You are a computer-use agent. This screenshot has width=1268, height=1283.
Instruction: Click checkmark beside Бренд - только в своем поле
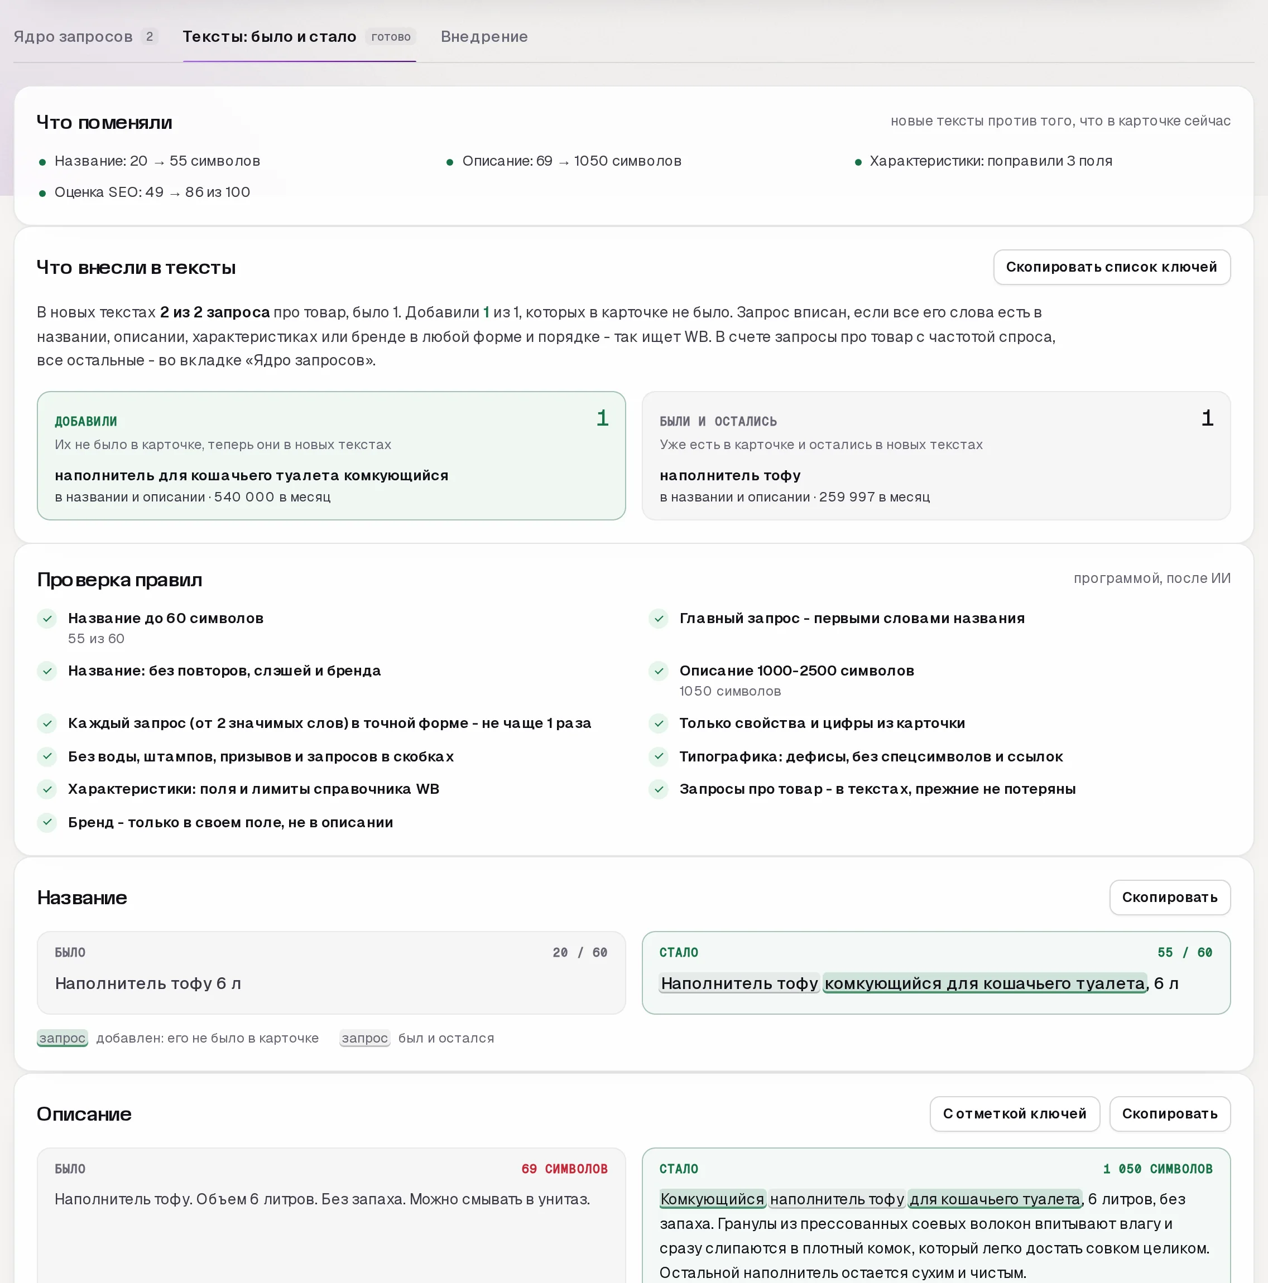(x=47, y=822)
